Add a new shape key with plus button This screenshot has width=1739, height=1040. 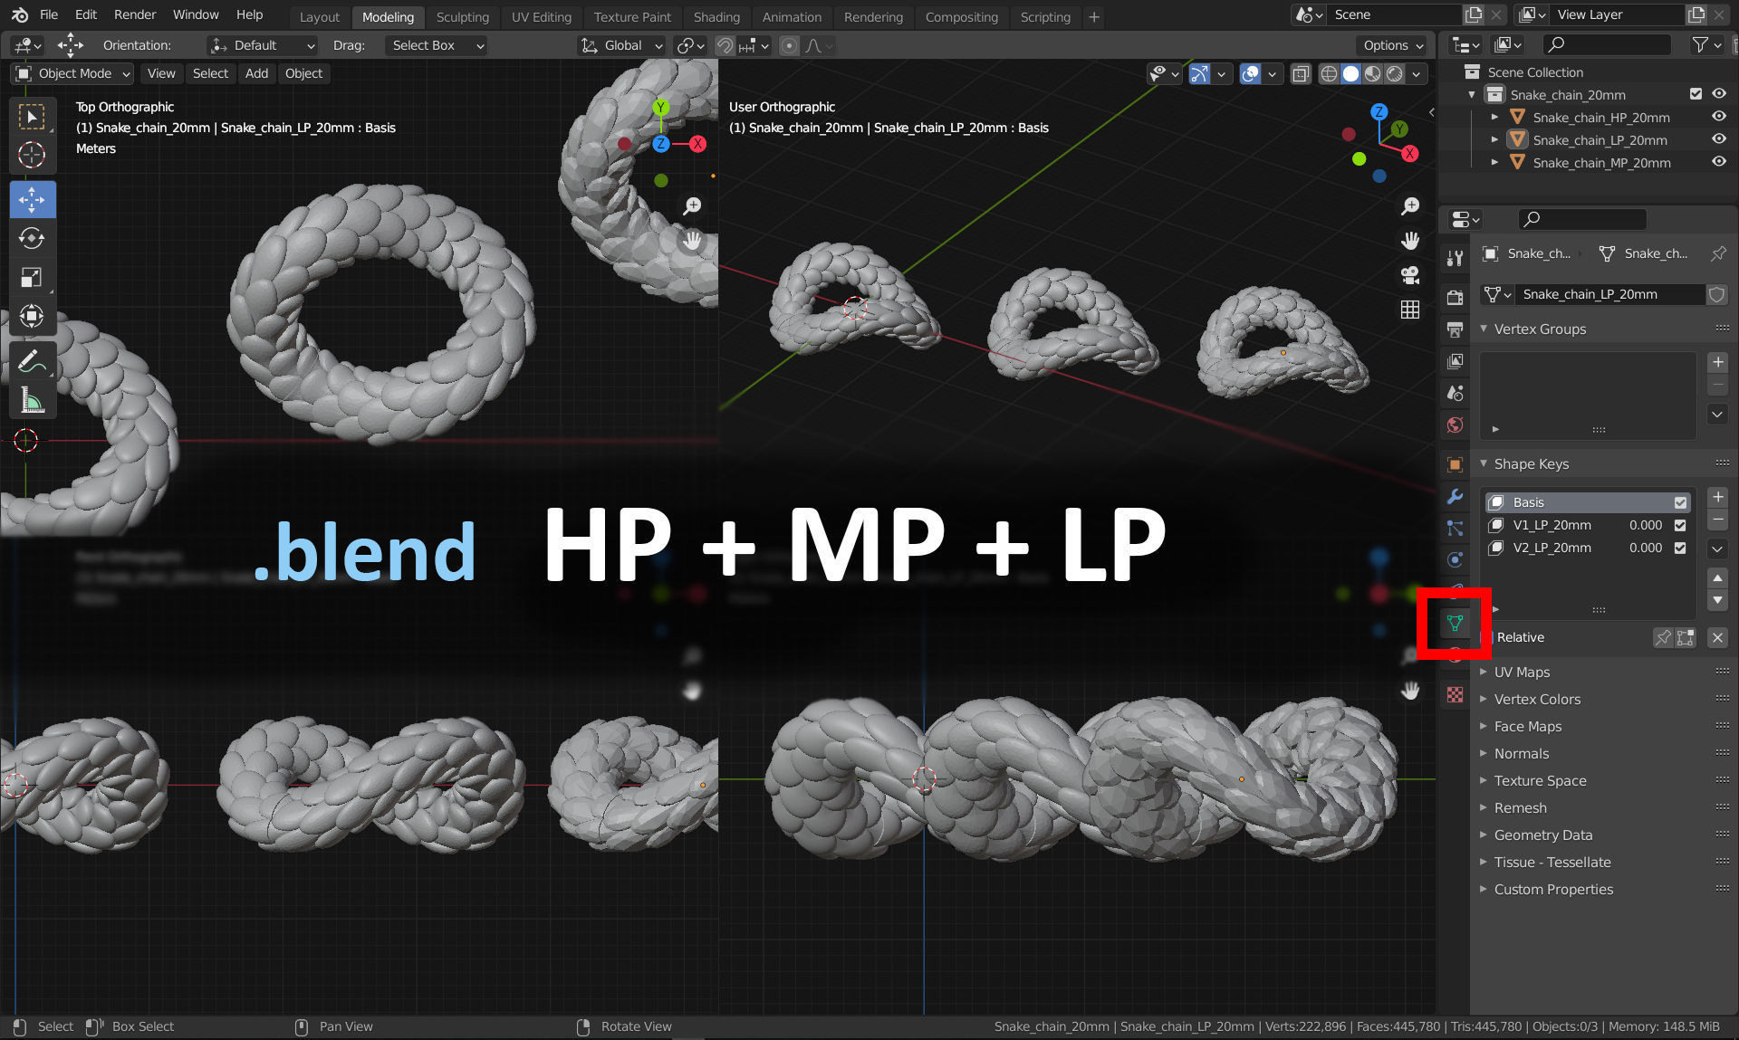click(x=1717, y=497)
